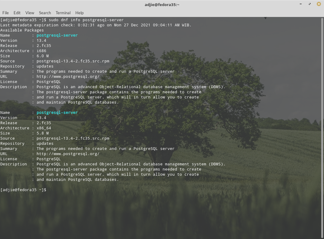This screenshot has height=239, width=324.
Task: Click the architecture value 'x86_64'
Action: [x=44, y=128]
